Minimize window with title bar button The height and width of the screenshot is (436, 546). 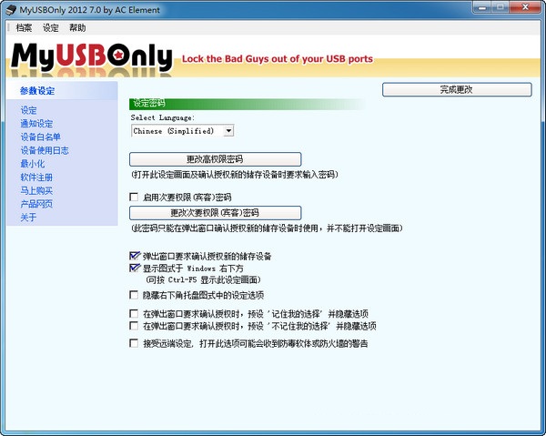[x=483, y=7]
